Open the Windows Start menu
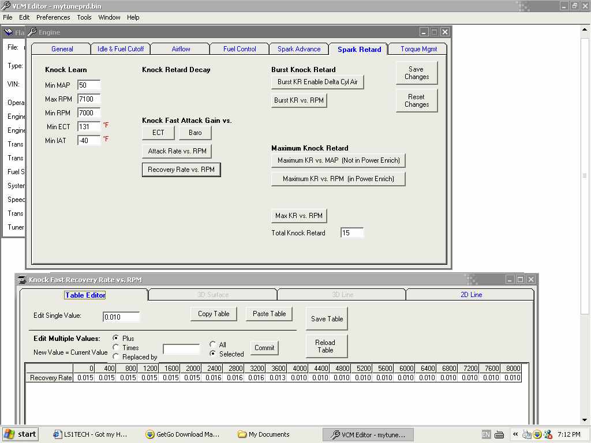Image resolution: width=591 pixels, height=443 pixels. pyautogui.click(x=20, y=434)
